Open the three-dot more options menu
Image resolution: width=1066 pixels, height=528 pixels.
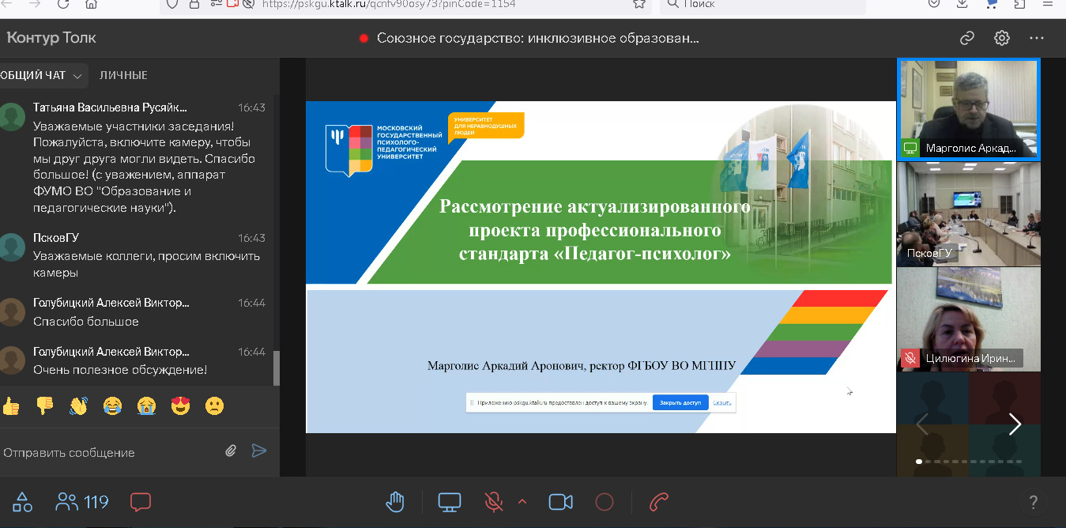point(1037,38)
